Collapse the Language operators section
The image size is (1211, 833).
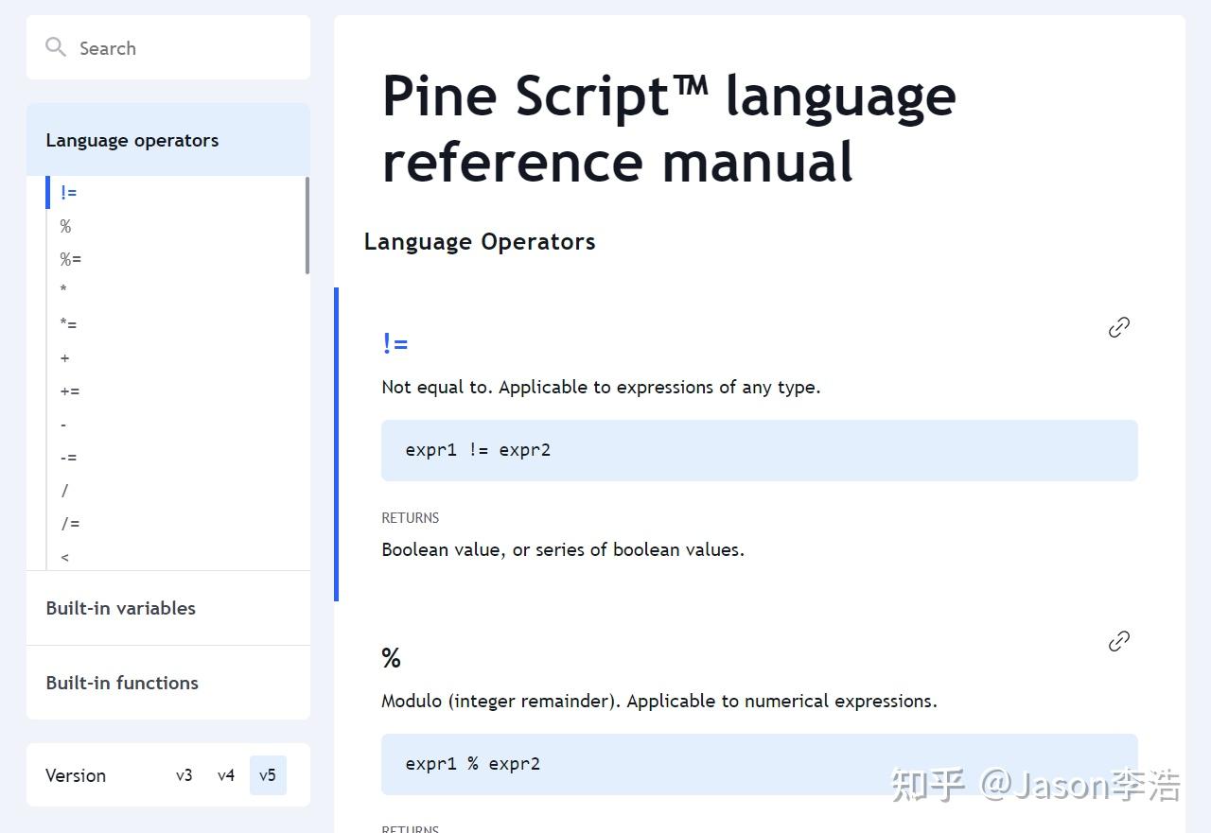click(132, 140)
